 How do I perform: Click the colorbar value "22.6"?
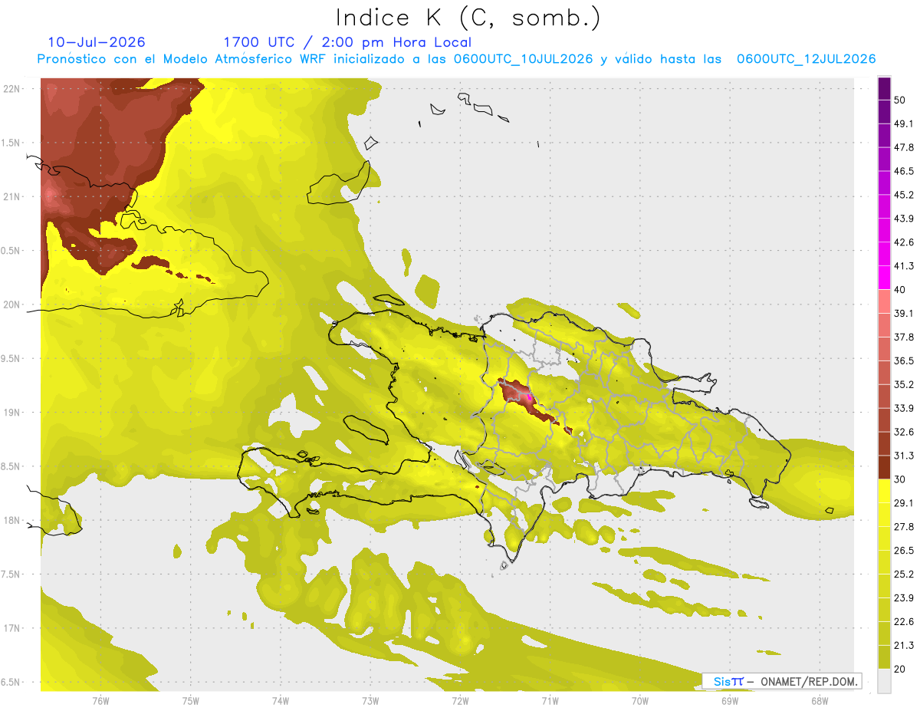[x=904, y=622]
